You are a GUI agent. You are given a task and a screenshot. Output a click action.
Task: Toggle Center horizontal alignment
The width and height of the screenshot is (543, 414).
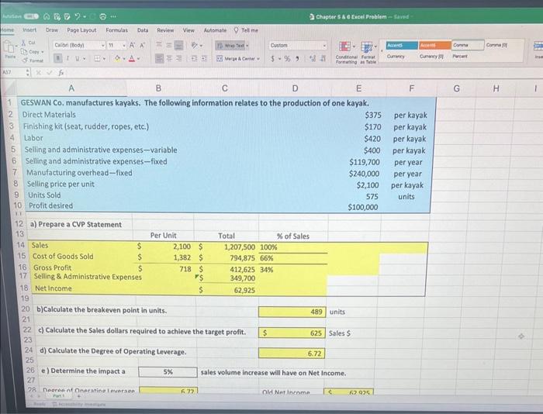coord(169,58)
